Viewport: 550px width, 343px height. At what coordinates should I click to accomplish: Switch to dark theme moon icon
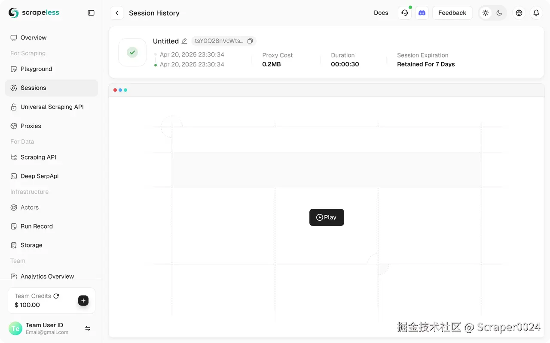(x=499, y=13)
